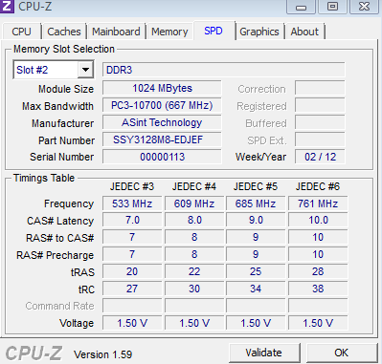Select the Memory tab
Viewport: 382px width, 364px height.
point(169,32)
